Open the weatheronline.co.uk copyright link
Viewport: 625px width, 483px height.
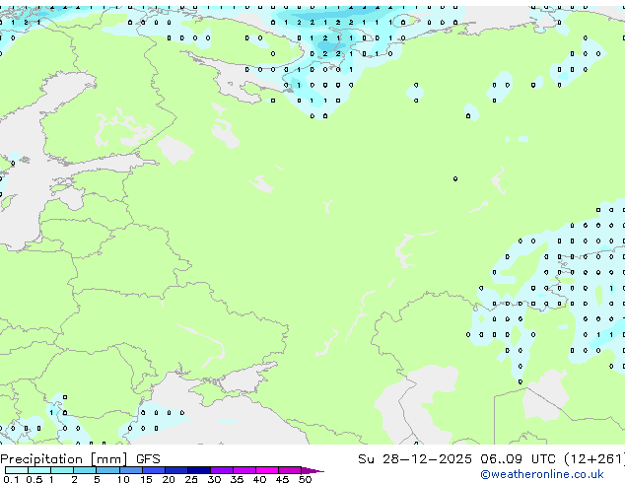click(x=542, y=474)
